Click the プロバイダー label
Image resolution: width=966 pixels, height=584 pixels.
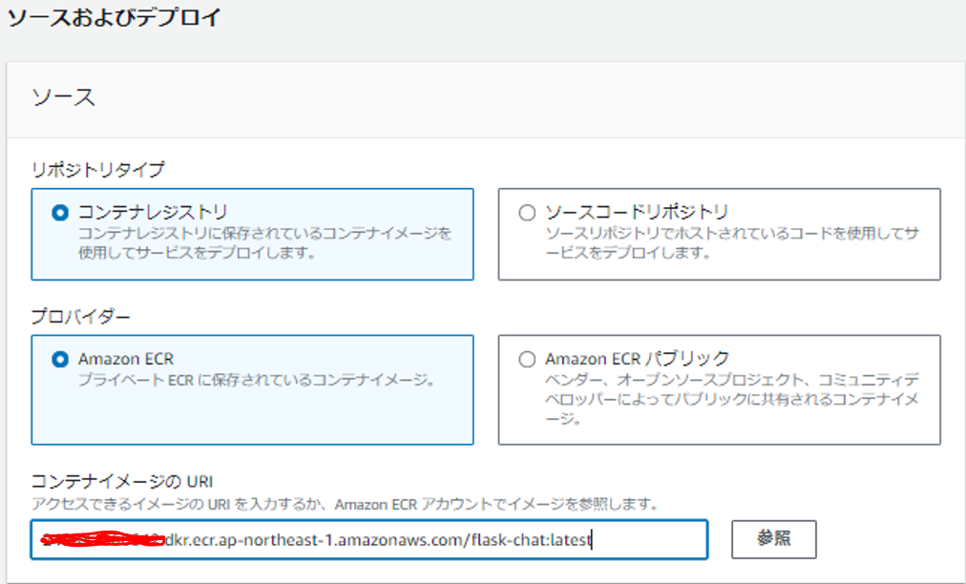click(80, 316)
